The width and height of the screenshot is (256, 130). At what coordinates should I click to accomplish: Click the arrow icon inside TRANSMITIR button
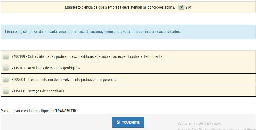tap(118, 122)
